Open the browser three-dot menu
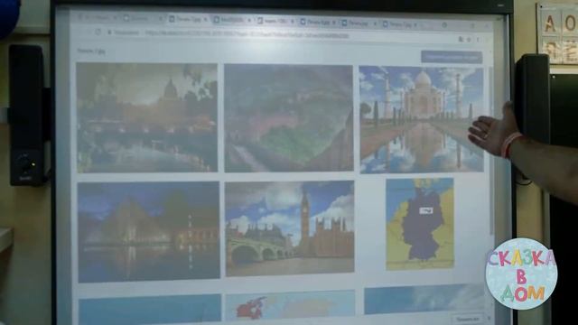Viewport: 578px width, 325px height. click(478, 40)
